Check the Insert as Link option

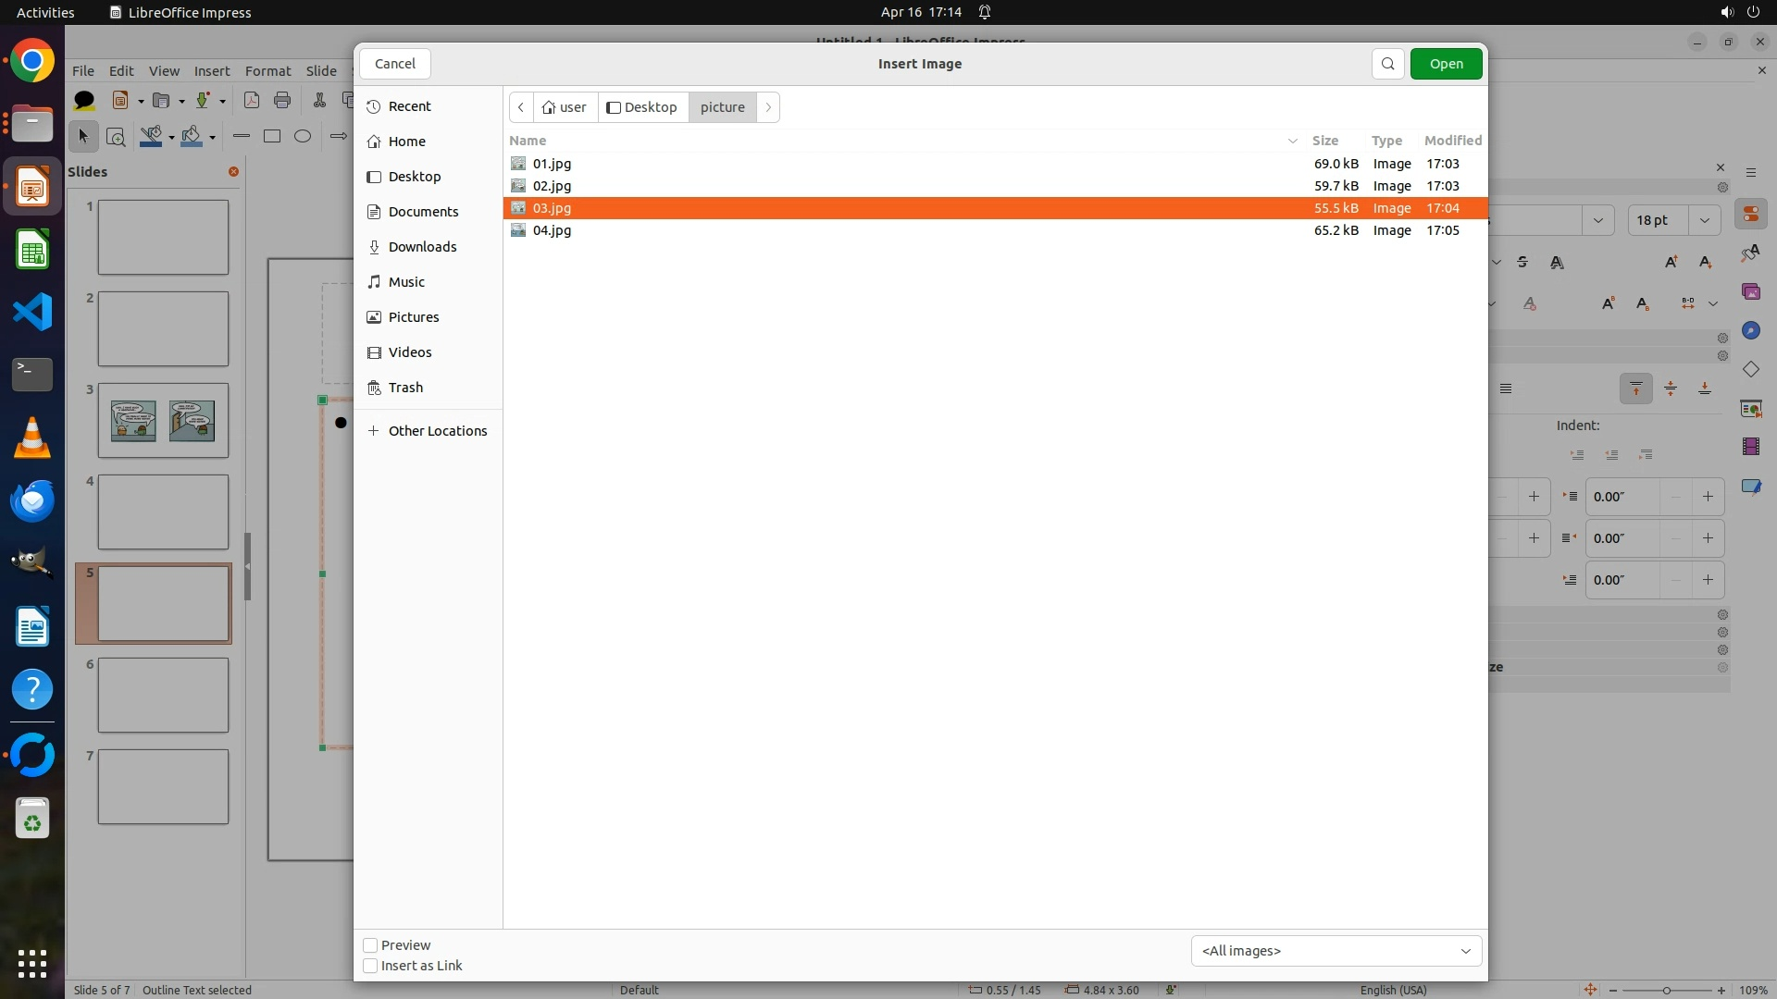pos(370,966)
